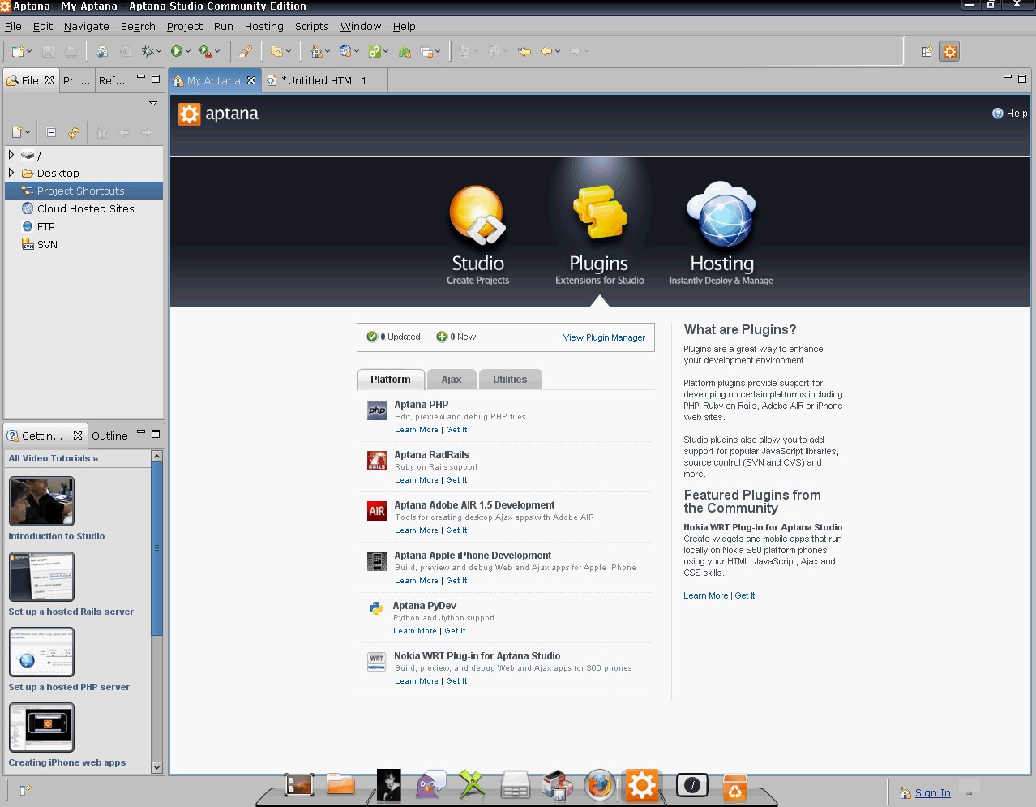Toggle Link with Editor in File view
Viewport: 1036px width, 807px height.
click(74, 132)
